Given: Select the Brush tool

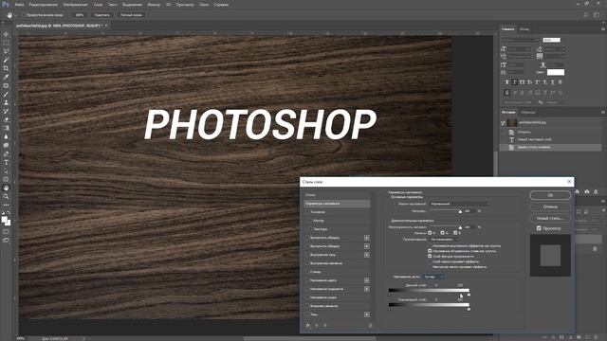Looking at the screenshot, I should pos(6,94).
